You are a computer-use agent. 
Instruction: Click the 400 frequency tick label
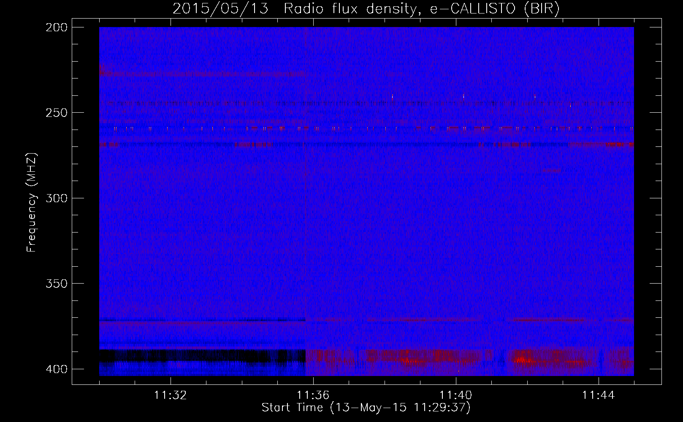coord(56,369)
